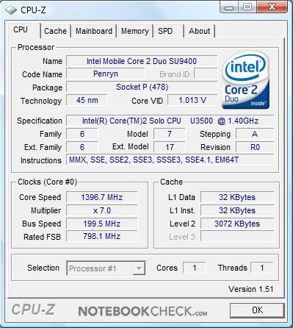Click the empty Brand ID field
This screenshot has width=293, height=328.
tap(206, 74)
